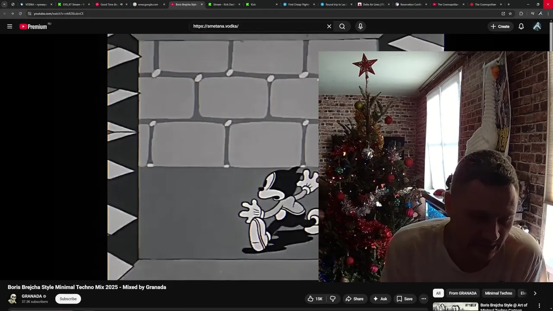This screenshot has height=311, width=553.
Task: Subscribe to GRANADA channel
Action: tap(68, 299)
